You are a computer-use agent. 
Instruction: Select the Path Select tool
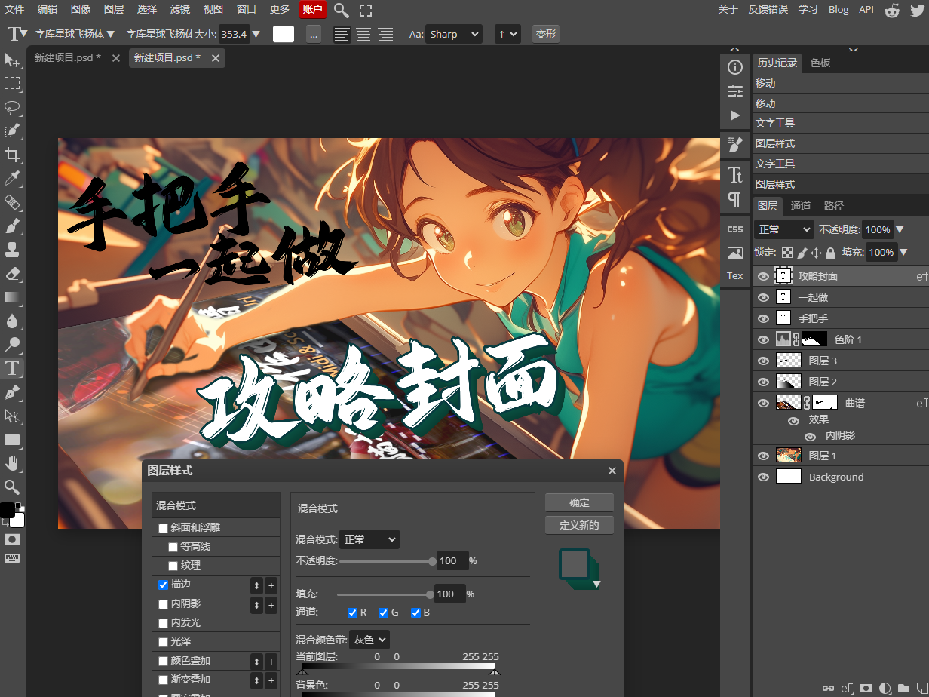point(12,416)
